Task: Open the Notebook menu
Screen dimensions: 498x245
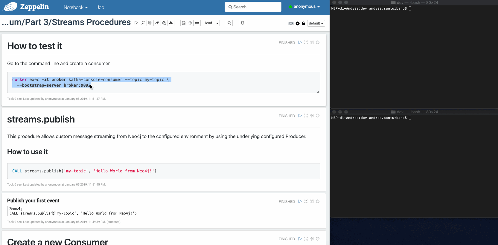Action: click(x=75, y=7)
